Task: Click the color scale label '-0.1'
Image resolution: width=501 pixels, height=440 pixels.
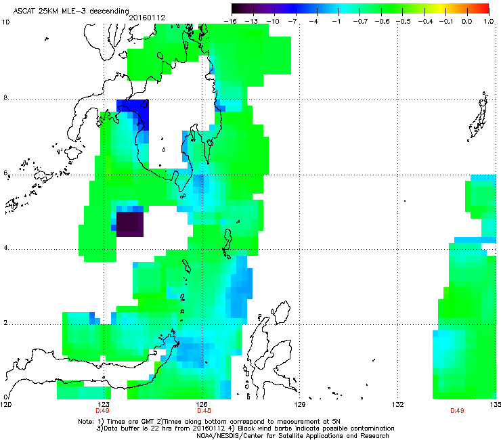Action: click(446, 22)
